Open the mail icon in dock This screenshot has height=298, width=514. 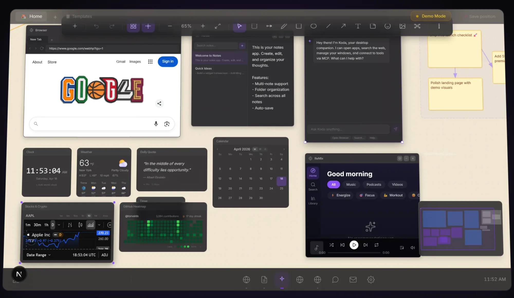coord(353,280)
